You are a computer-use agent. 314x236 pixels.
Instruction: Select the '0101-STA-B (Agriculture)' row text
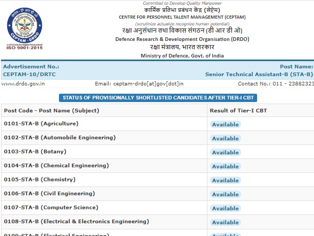click(41, 124)
